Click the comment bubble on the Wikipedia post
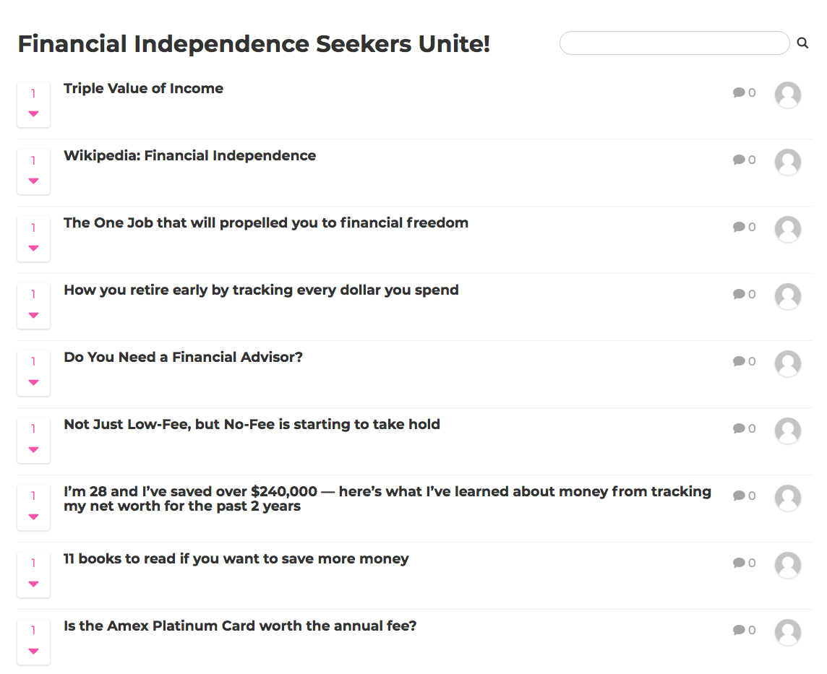The image size is (827, 674). pos(739,160)
